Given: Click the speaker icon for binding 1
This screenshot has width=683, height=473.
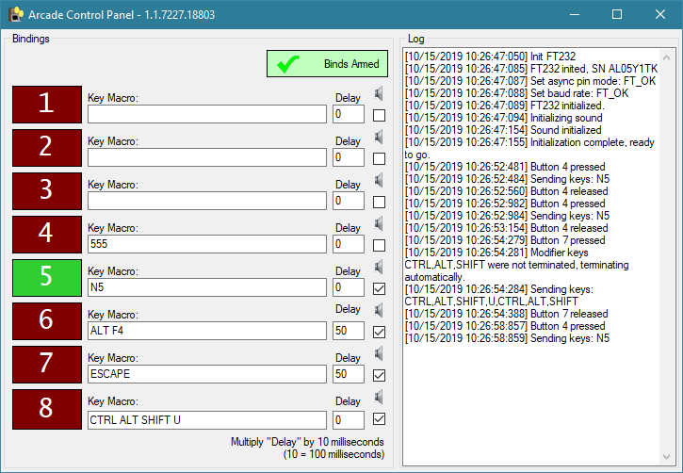Looking at the screenshot, I should 379,93.
